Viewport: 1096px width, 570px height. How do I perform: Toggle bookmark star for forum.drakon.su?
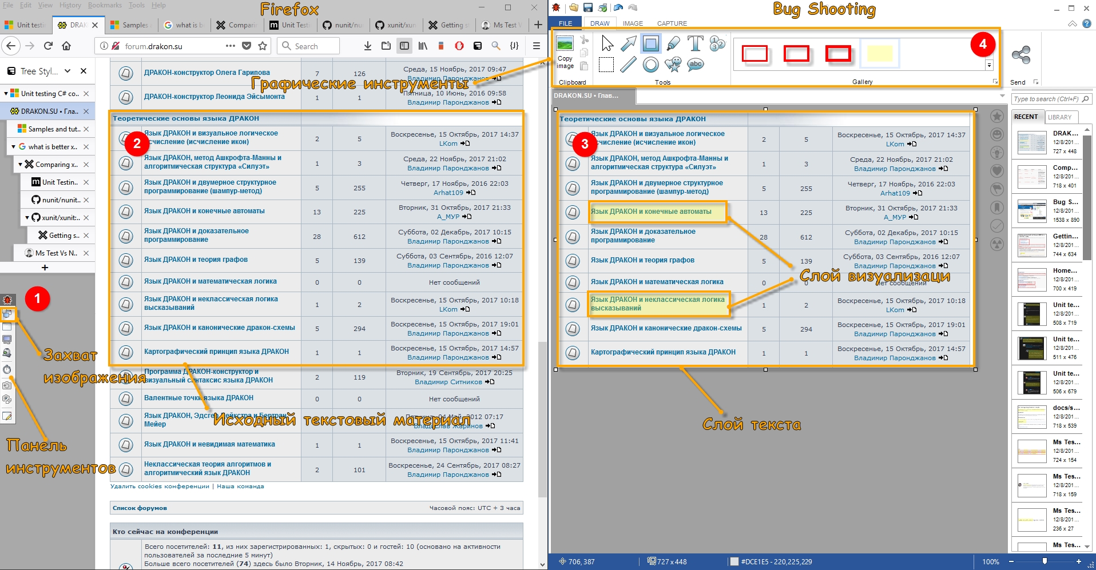(x=263, y=46)
